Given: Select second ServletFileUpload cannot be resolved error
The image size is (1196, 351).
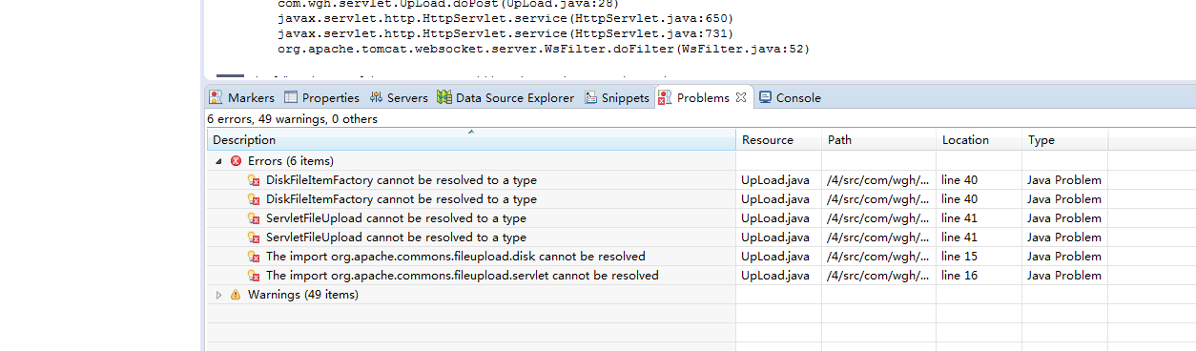Looking at the screenshot, I should tap(396, 237).
